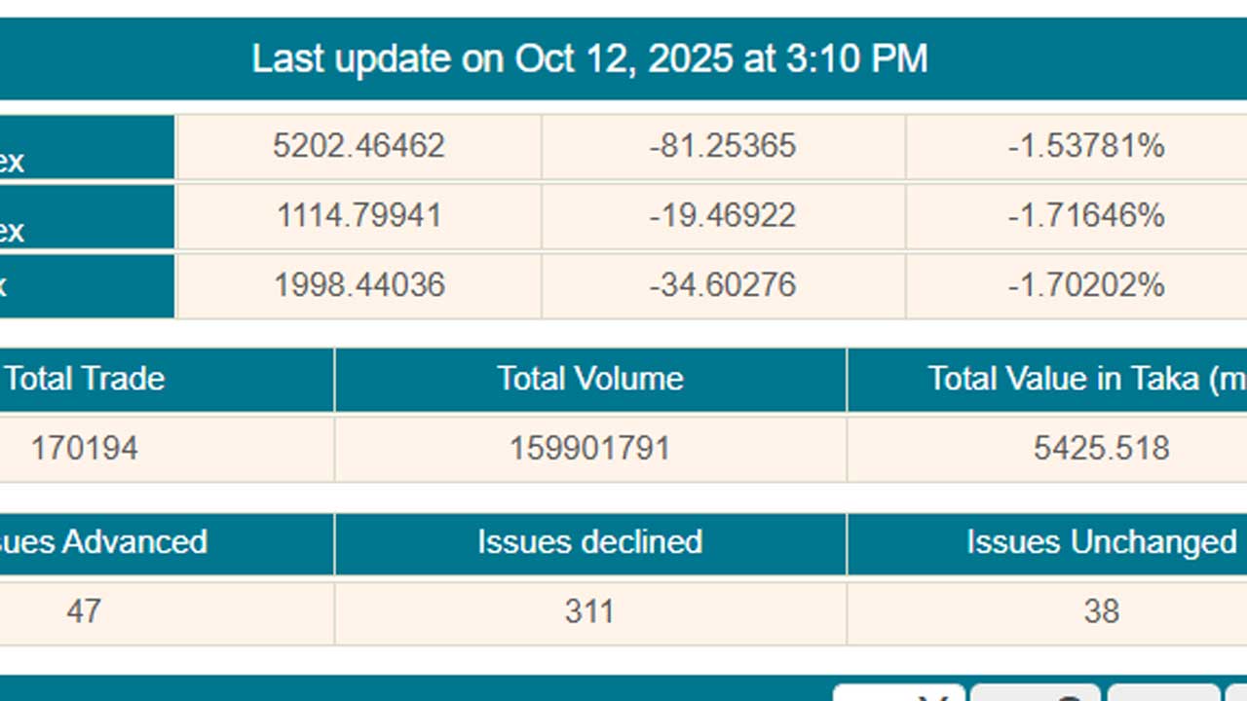This screenshot has width=1247, height=701.
Task: Click the Issues Unchanged column header
Action: [x=1101, y=542]
